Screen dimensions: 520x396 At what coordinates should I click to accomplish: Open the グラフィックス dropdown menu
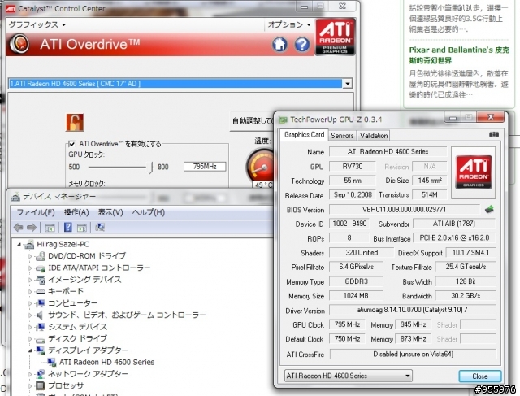pos(37,24)
